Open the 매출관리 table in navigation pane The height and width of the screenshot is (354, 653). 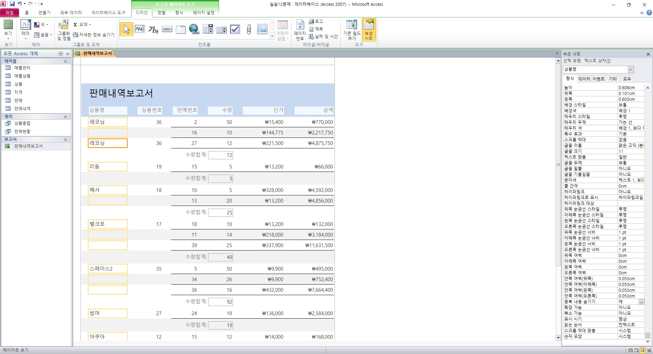point(22,68)
